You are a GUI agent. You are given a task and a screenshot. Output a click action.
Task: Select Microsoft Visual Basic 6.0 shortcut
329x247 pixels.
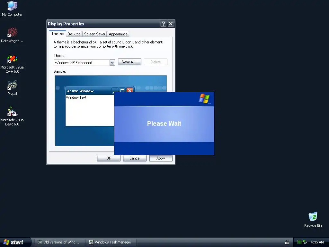click(12, 116)
